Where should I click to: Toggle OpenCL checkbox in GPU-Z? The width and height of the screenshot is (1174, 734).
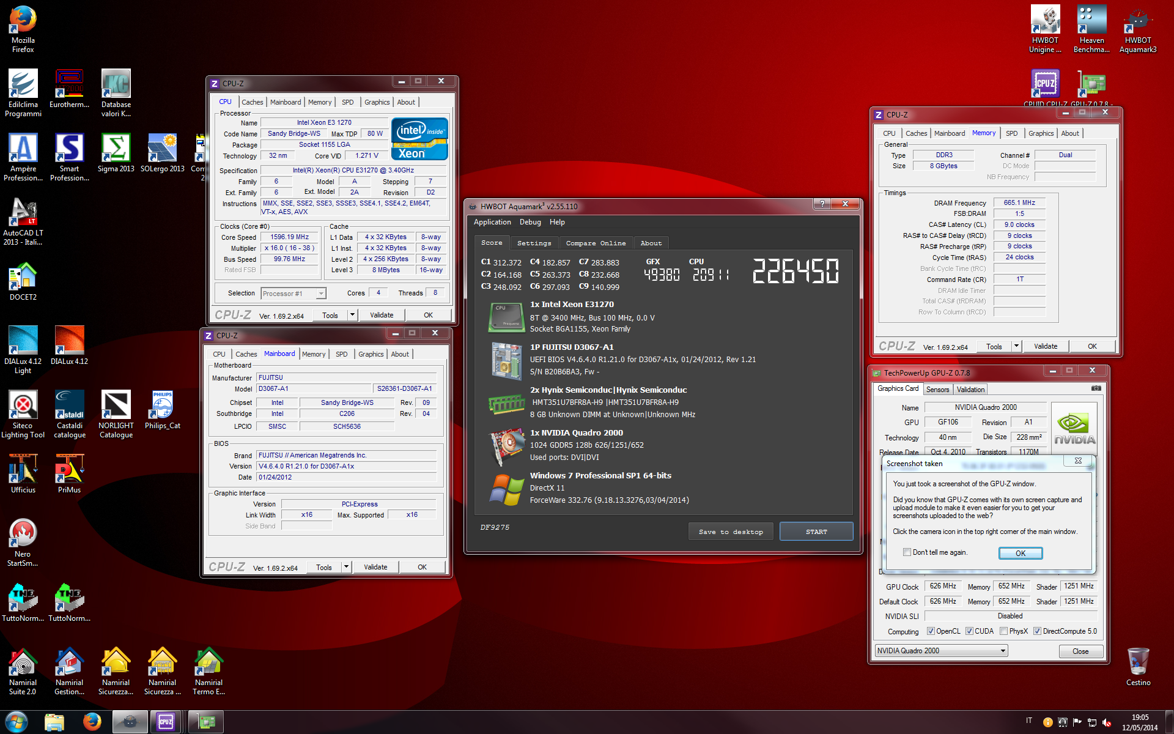pos(931,631)
